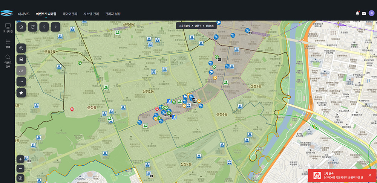Open the 모니터링 sidebar panel
Viewport: 377px width, 183px height.
click(x=8, y=28)
